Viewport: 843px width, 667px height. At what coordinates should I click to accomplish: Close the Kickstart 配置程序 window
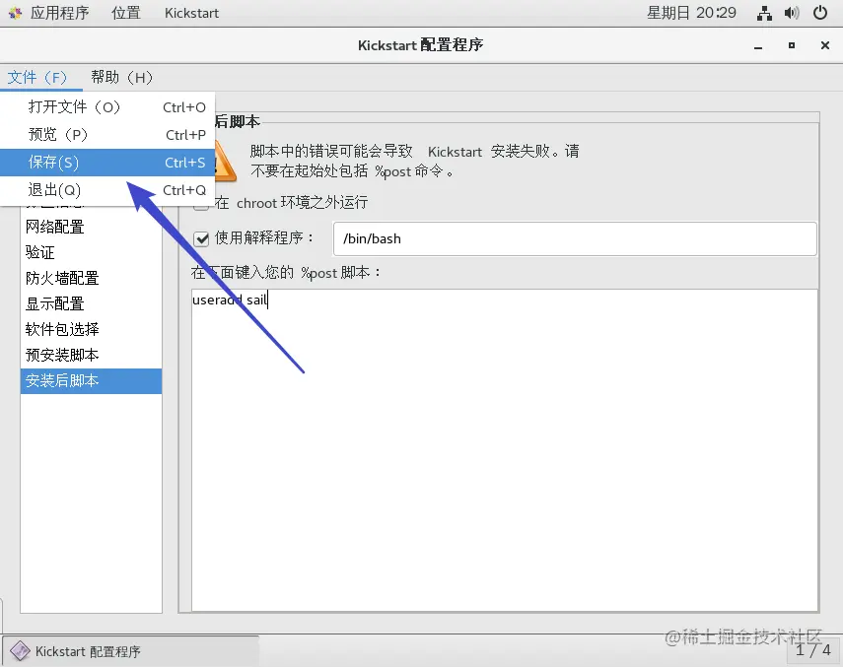click(824, 45)
